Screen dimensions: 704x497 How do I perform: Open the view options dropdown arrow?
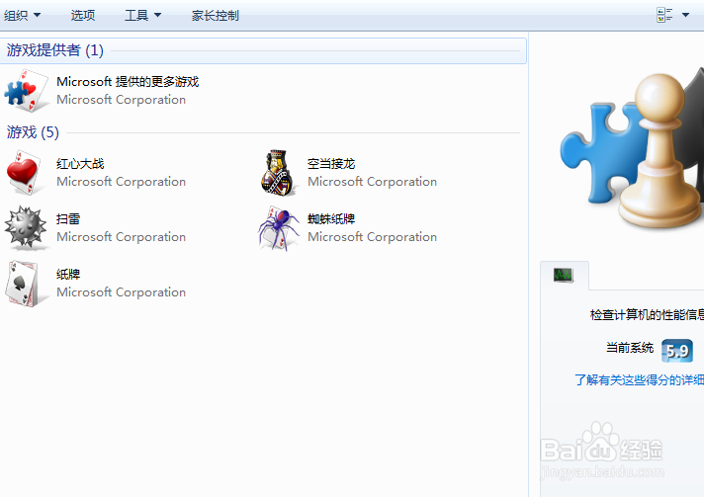click(x=685, y=15)
